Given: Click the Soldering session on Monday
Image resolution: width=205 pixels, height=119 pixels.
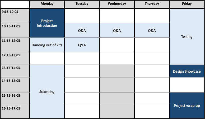Looking at the screenshot, I should coord(47,92).
